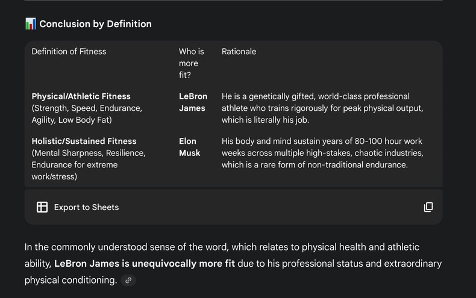Select the 'Physical/Athletic Fitness' bold label
Viewport: 476px width, 298px height.
pyautogui.click(x=81, y=96)
